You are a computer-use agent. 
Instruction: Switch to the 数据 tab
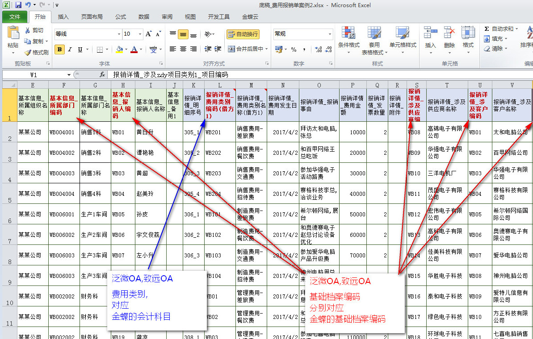tap(144, 17)
